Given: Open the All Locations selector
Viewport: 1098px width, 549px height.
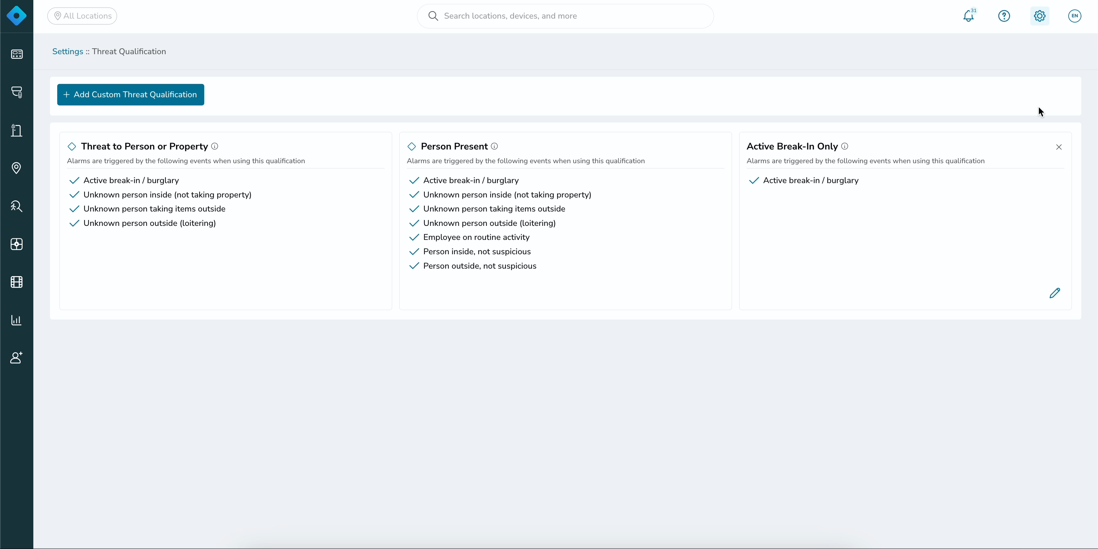Looking at the screenshot, I should point(82,16).
